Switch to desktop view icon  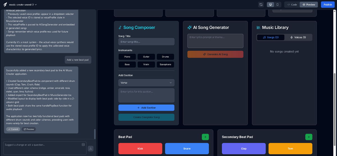270,4
